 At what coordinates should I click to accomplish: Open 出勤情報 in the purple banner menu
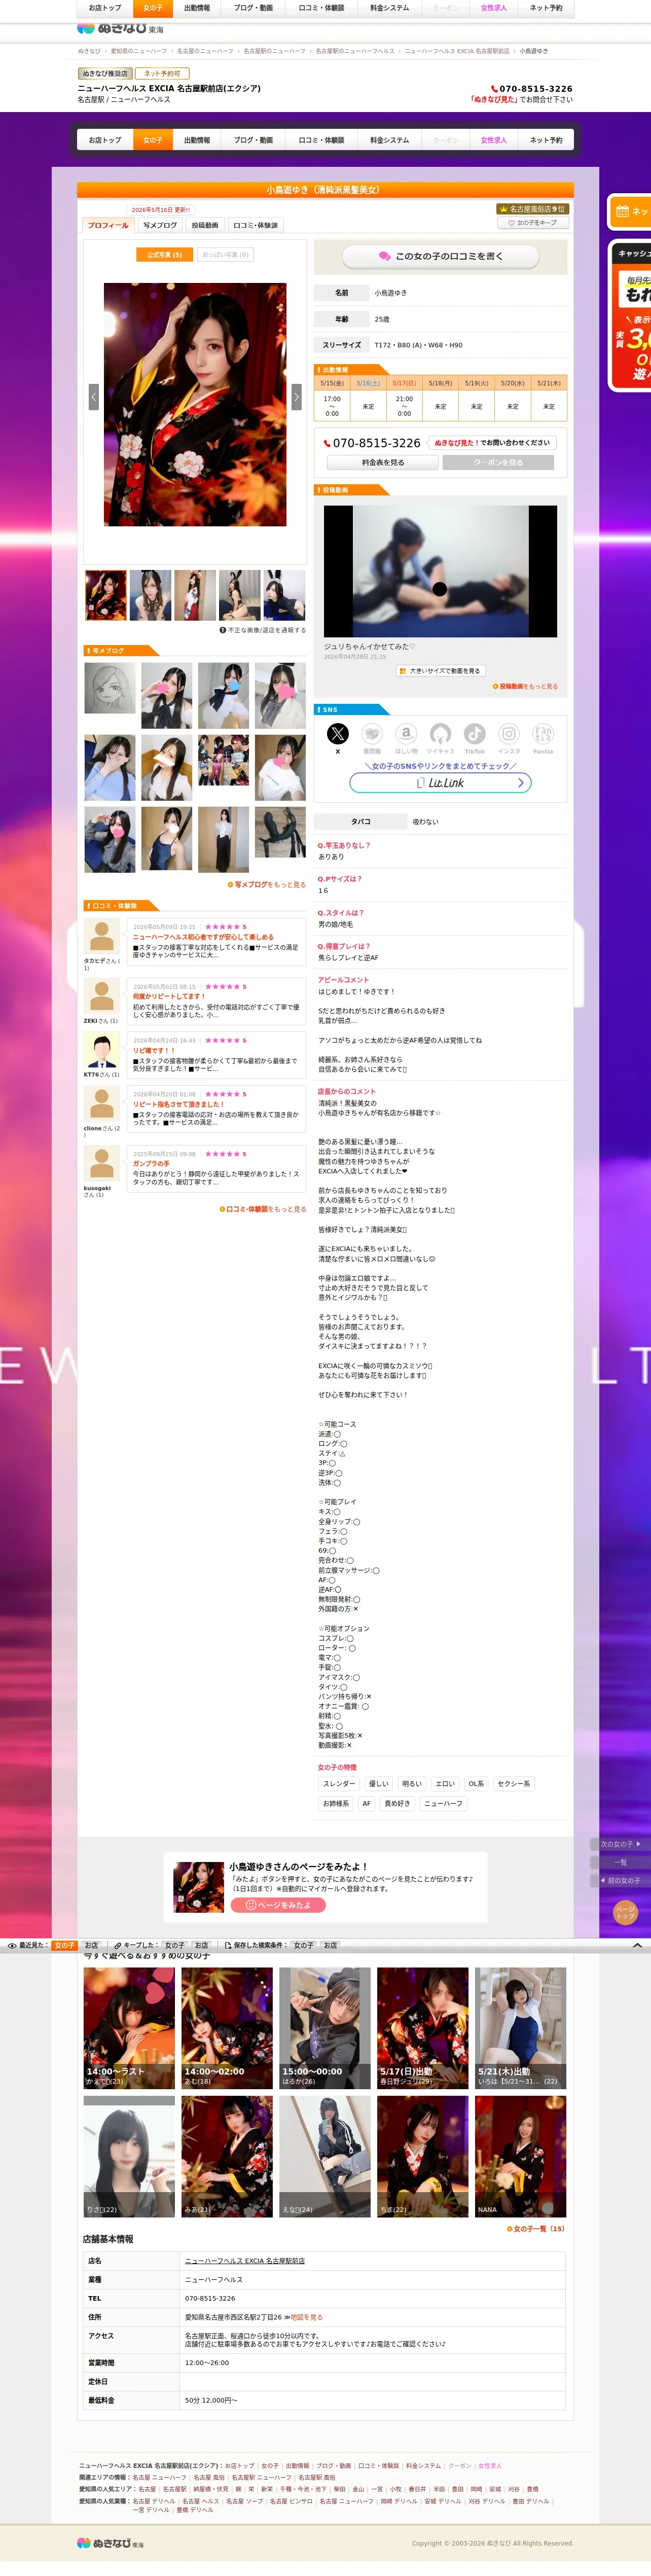[197, 140]
